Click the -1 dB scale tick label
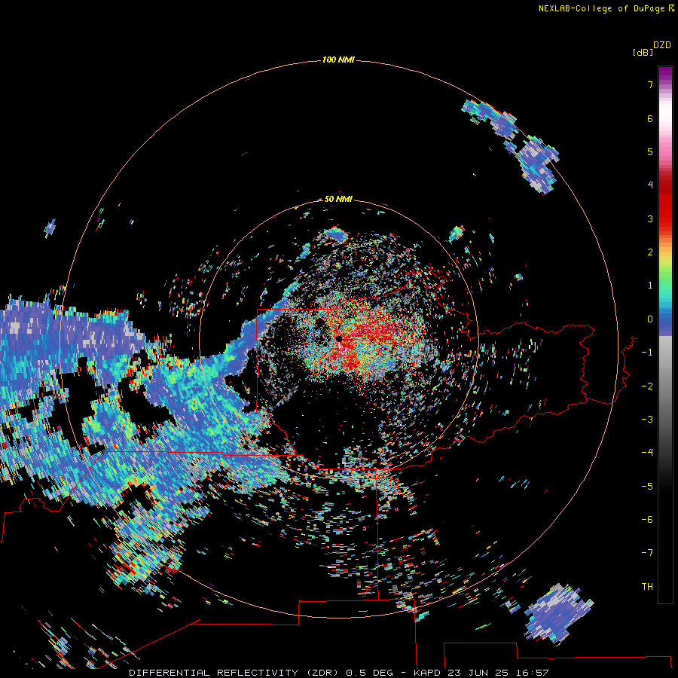Screen dimensions: 678x678 (x=647, y=353)
